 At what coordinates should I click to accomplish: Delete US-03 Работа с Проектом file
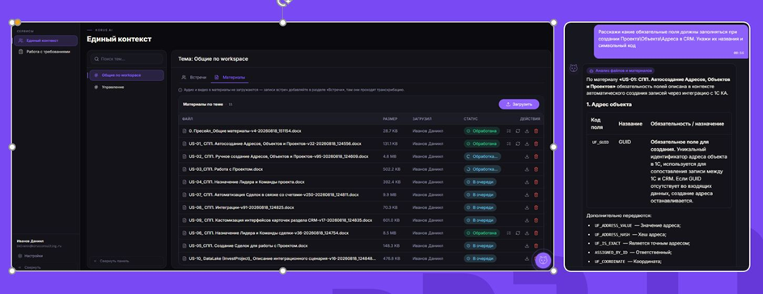coord(536,169)
